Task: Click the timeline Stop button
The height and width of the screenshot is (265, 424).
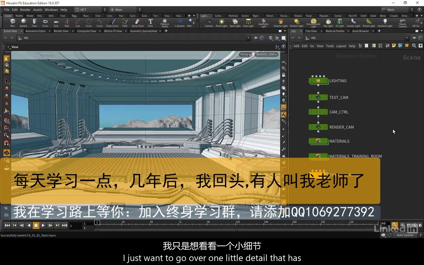Action: point(36,225)
